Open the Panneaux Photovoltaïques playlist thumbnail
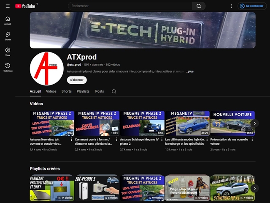270x203 pixels. pos(51,188)
